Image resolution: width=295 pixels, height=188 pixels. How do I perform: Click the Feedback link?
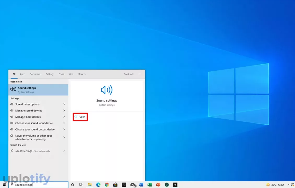pos(129,74)
